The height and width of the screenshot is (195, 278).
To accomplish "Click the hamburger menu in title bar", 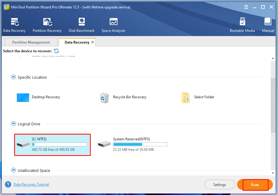I will (246, 7).
